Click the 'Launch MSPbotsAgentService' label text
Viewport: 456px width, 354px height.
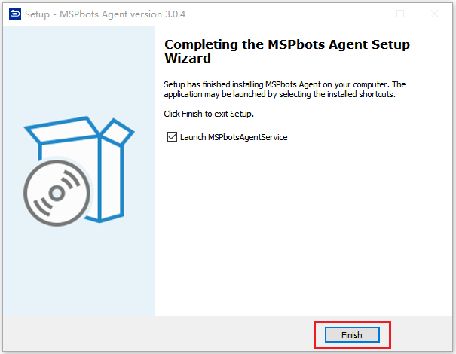point(234,137)
